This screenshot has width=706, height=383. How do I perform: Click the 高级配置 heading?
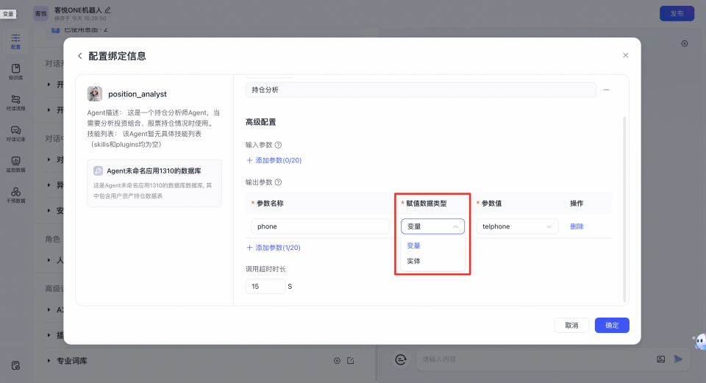[260, 122]
